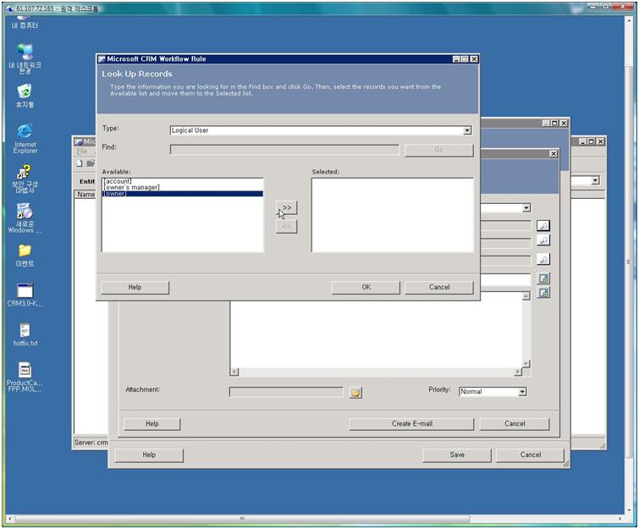
Task: Open the 휴지통 recycle bin icon
Action: 25,96
